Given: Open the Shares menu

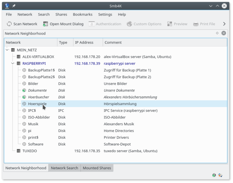Looking at the screenshot, I should tap(61, 14).
